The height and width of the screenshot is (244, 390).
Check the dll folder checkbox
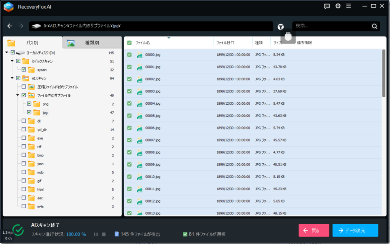24,121
